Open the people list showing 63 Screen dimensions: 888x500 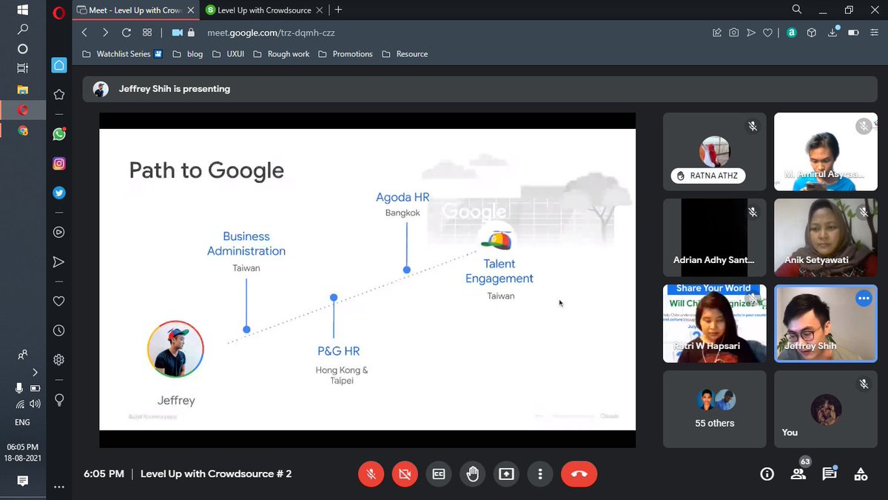point(798,474)
